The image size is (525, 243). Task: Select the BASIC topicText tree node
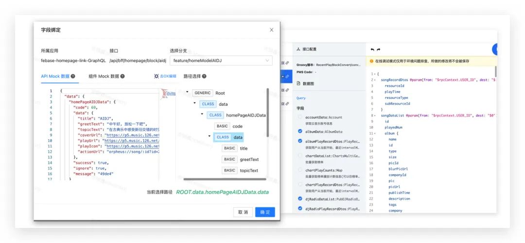click(x=240, y=170)
